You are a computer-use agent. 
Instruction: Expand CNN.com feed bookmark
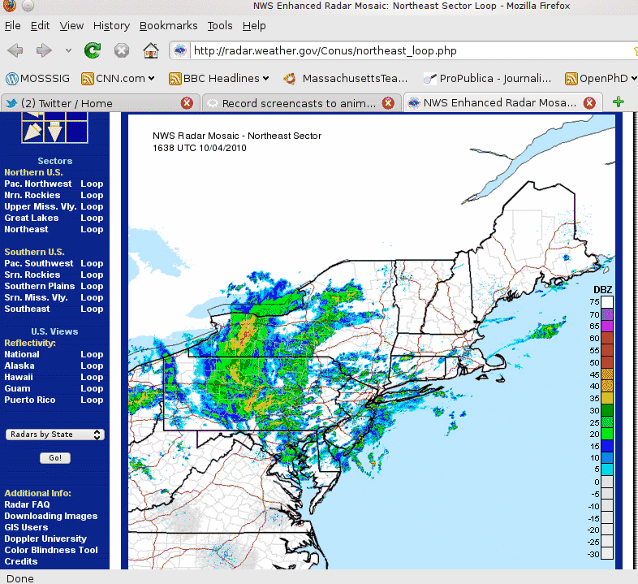pos(118,78)
